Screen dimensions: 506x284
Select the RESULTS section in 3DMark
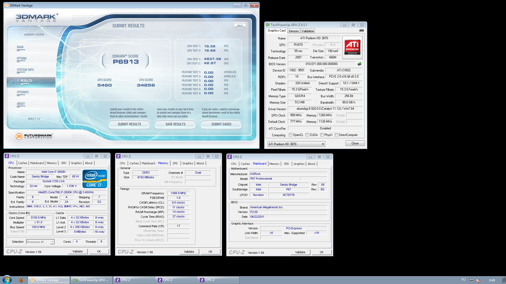click(31, 82)
